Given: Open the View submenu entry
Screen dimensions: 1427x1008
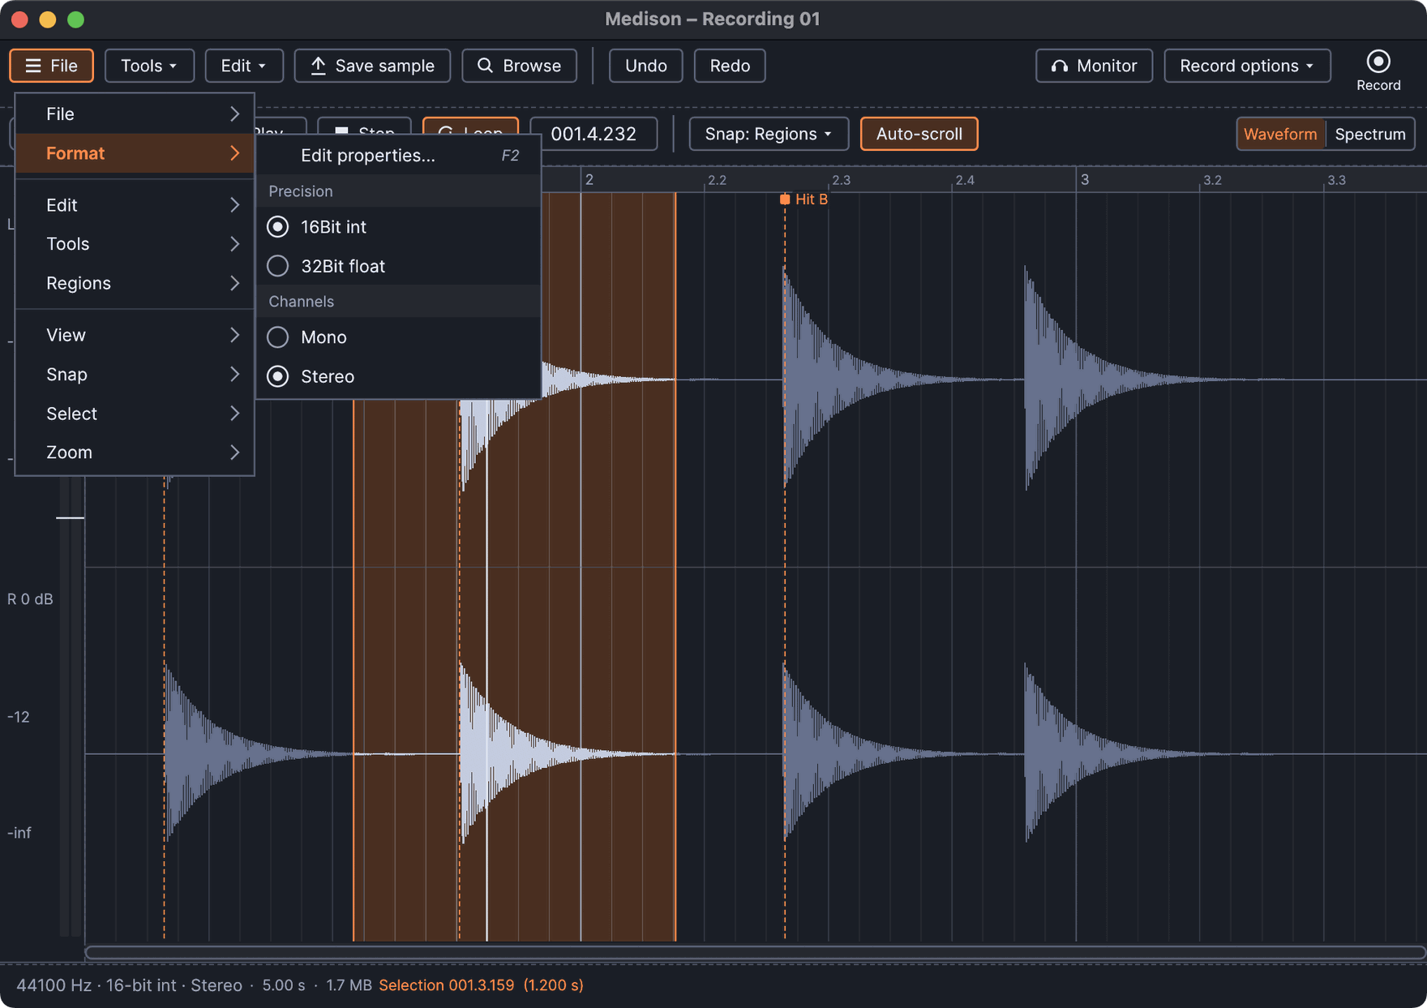Looking at the screenshot, I should click(x=135, y=335).
